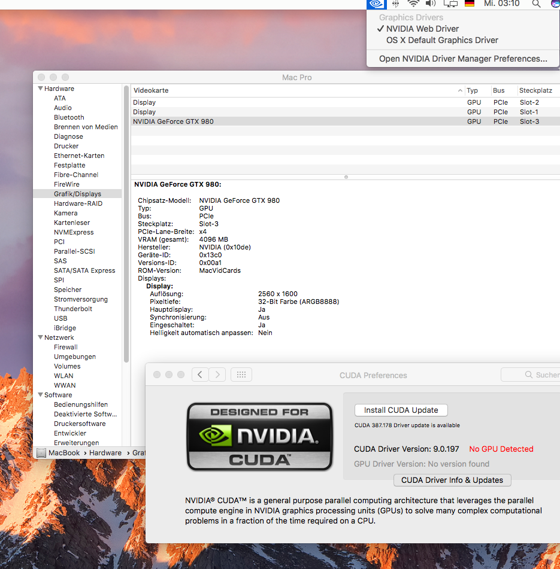Click the Steckplatz column header
The width and height of the screenshot is (560, 569).
pyautogui.click(x=535, y=90)
